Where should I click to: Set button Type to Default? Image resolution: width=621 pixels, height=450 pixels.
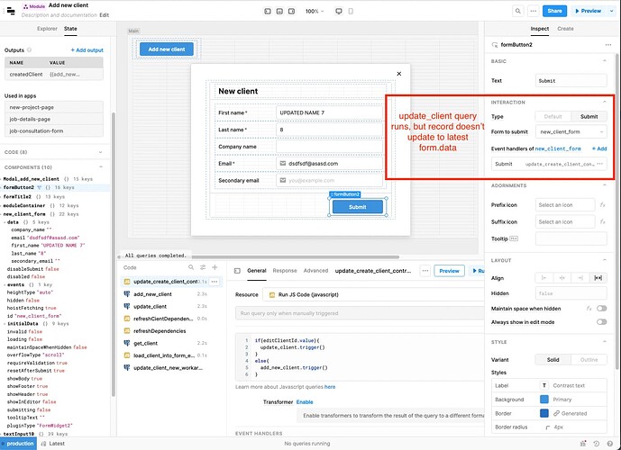point(553,117)
